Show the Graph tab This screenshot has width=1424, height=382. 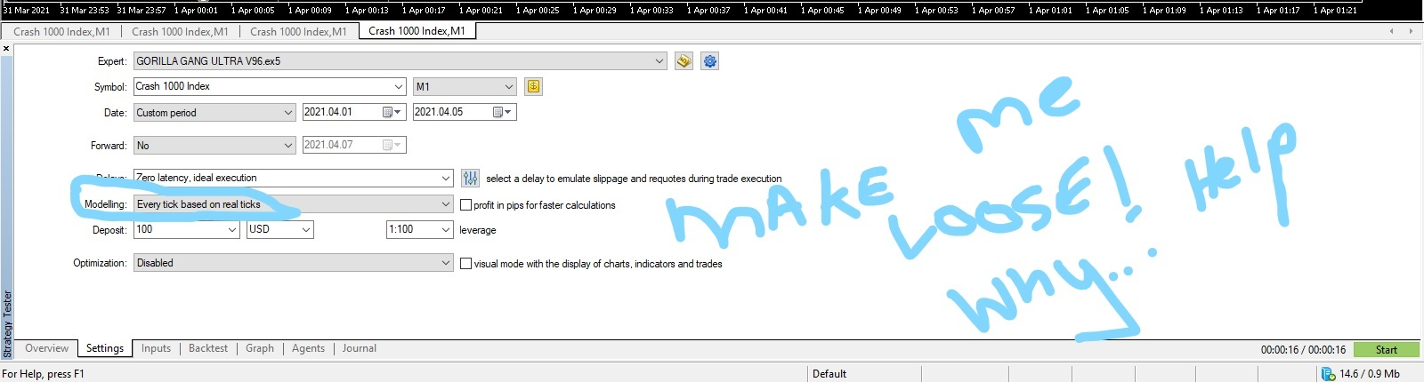coord(260,348)
